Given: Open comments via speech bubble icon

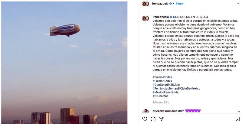Looking at the screenshot, I should pyautogui.click(x=153, y=119).
